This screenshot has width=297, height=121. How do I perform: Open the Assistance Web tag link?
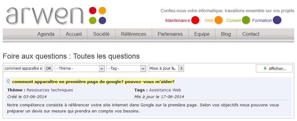165,90
